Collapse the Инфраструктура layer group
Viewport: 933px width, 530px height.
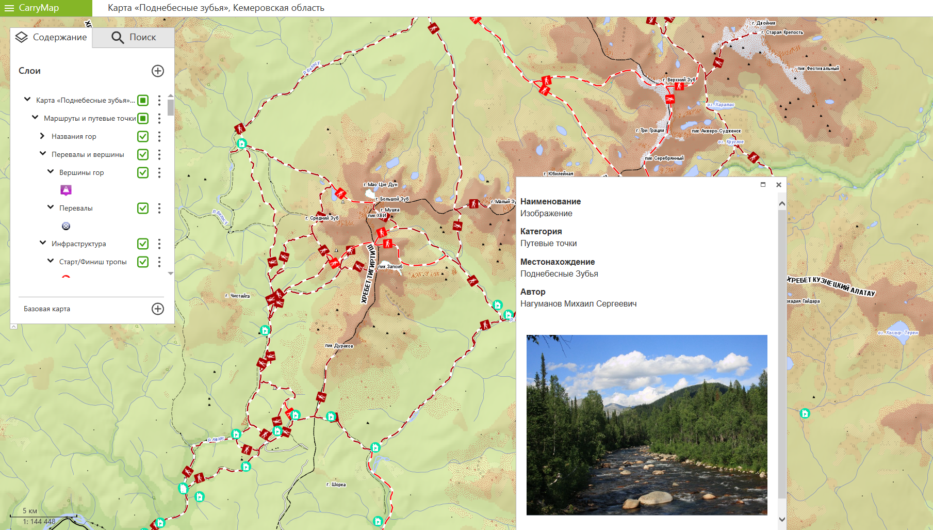click(x=43, y=243)
